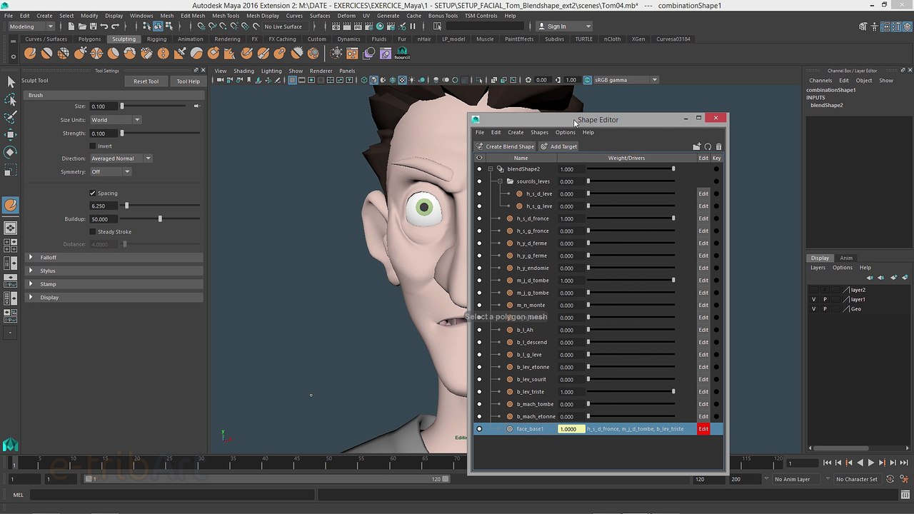914x514 pixels.
Task: Open Shapes menu in Shape Editor
Action: pyautogui.click(x=539, y=132)
